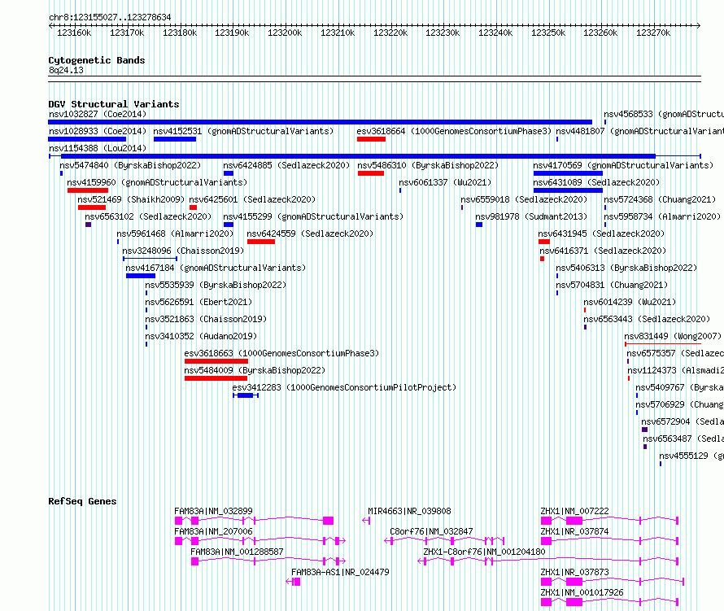Select the nsv1028933 (Coe2014) variant label
This screenshot has height=611, width=724.
tap(98, 131)
